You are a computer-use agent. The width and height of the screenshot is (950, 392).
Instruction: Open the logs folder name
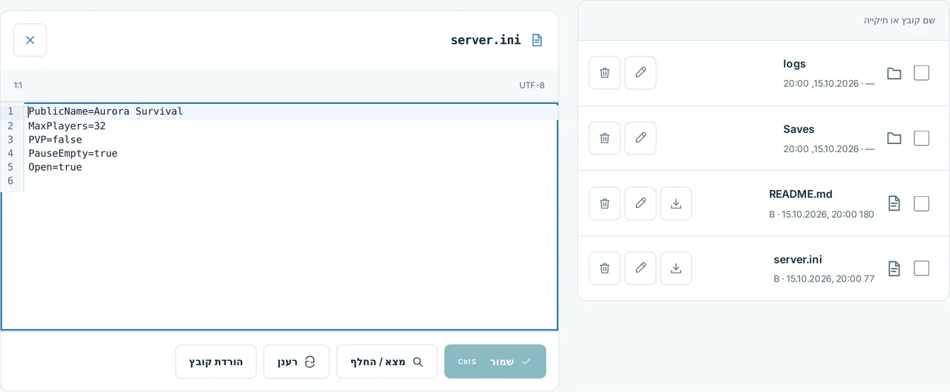click(794, 64)
